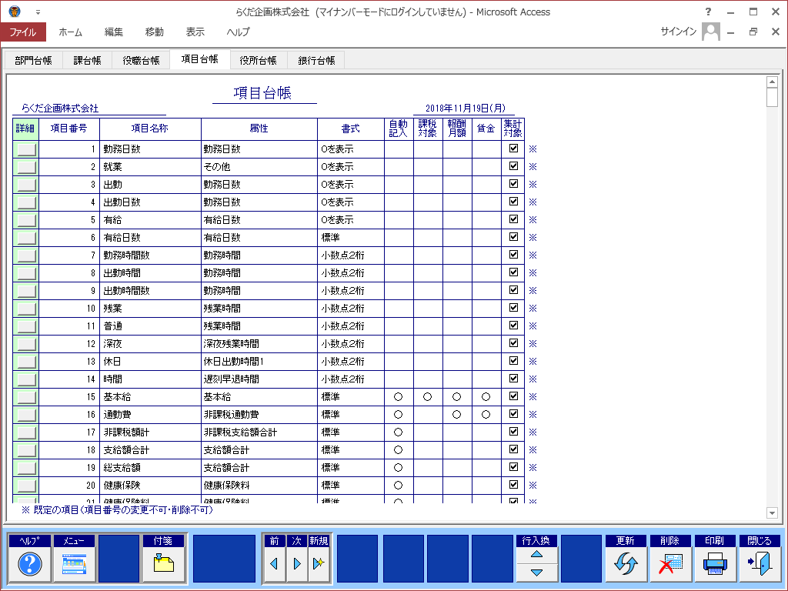Open detail button for 勤務時間数 row 7
The width and height of the screenshot is (788, 591).
(27, 255)
